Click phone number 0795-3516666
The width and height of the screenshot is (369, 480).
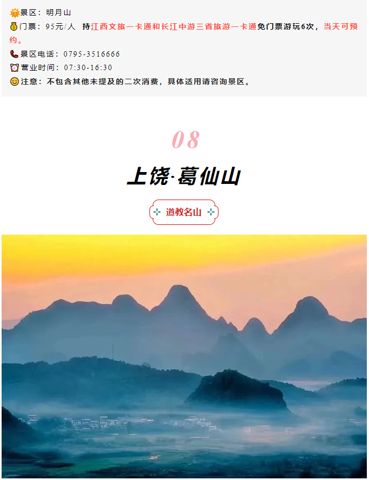click(92, 54)
